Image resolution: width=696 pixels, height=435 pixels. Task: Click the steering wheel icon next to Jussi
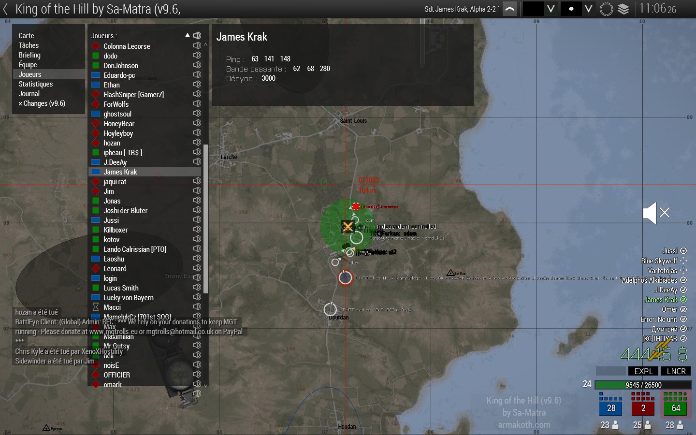pyautogui.click(x=683, y=251)
